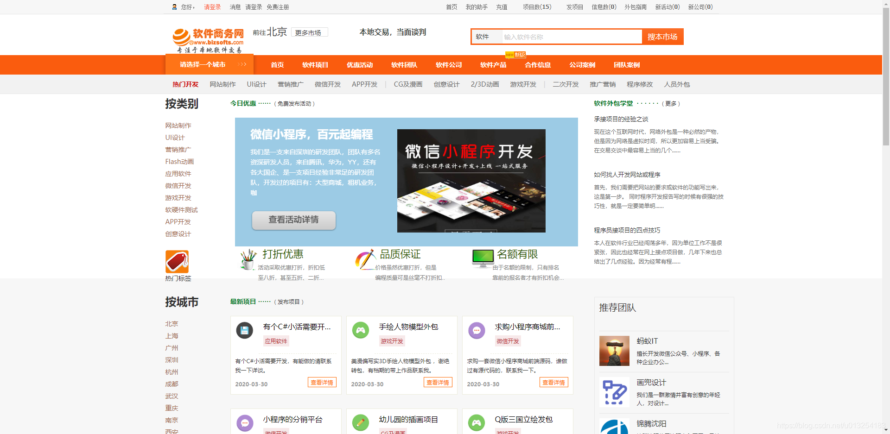Click the 微信小程序开发 banner image
890x434 pixels.
[x=471, y=181]
